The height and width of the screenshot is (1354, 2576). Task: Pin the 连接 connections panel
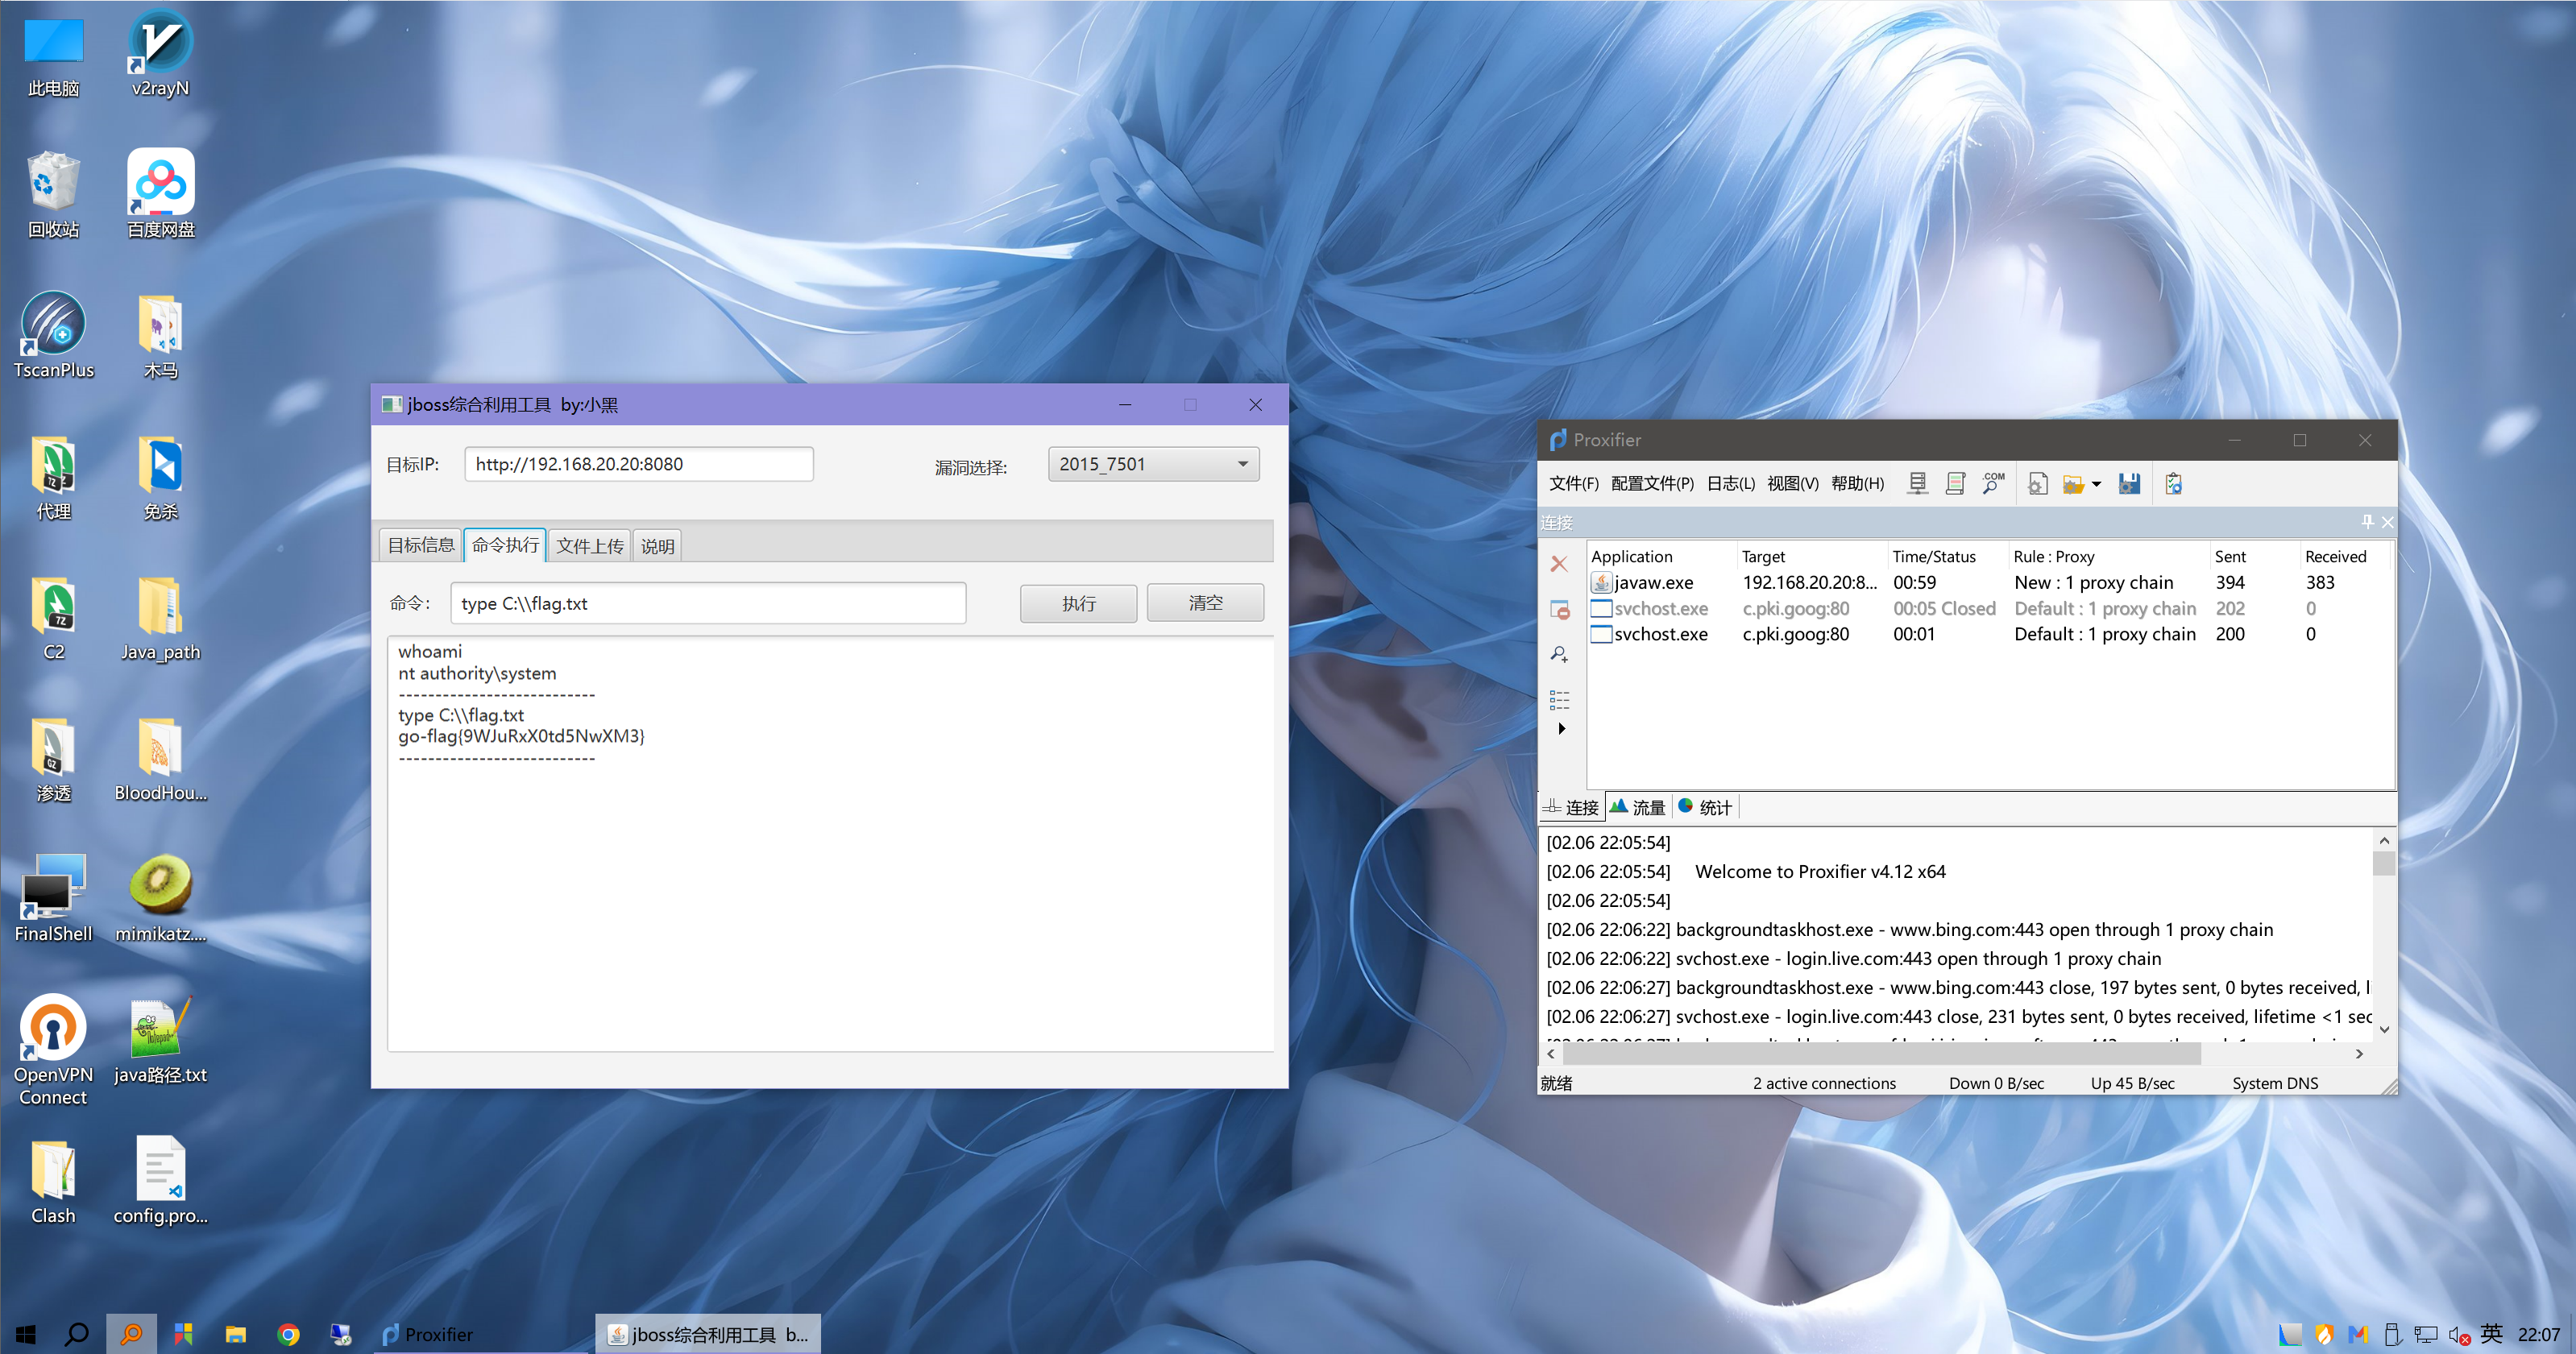[x=2367, y=522]
